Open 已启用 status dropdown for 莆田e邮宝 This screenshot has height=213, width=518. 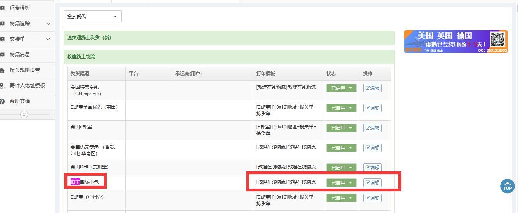pyautogui.click(x=341, y=128)
